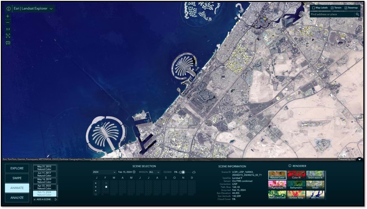Choose the May 16, 2019 scene frame
The image size is (367, 209).
pos(44,181)
